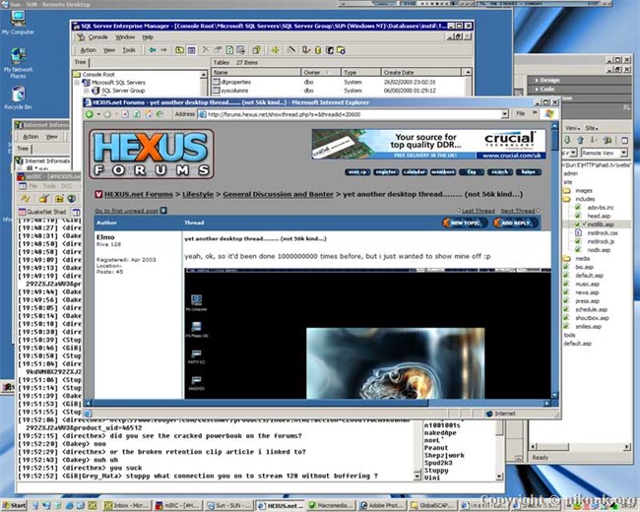640x512 pixels.
Task: Open My Computer desktop icon
Action: tap(18, 23)
